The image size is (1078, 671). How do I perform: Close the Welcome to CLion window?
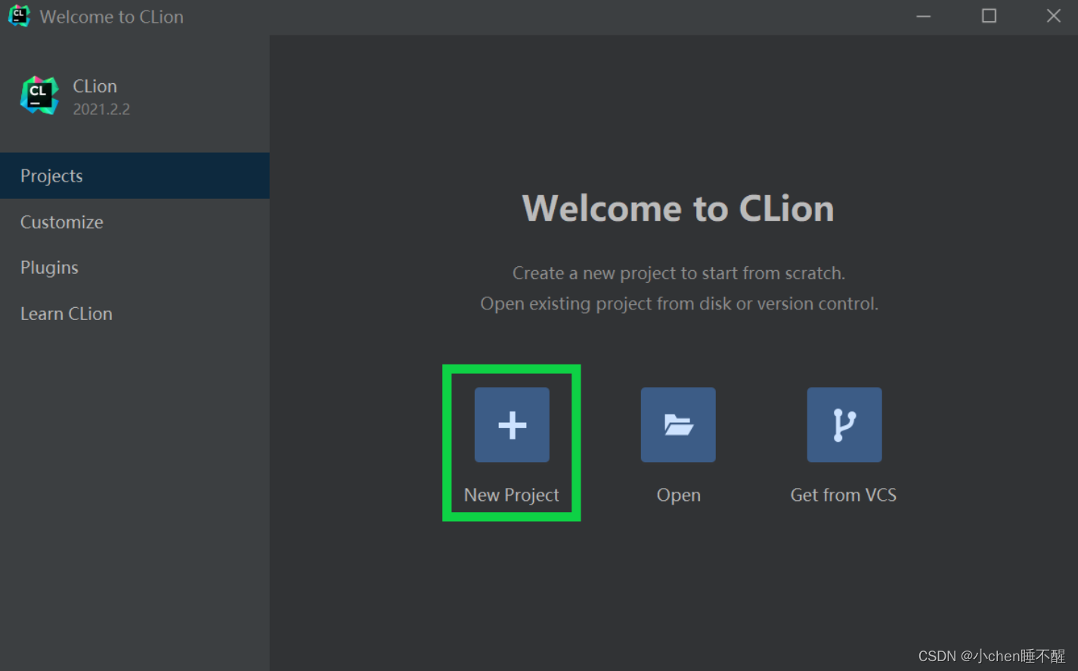coord(1053,16)
